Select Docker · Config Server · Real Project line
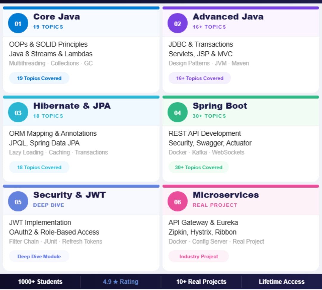322x290 pixels. pos(216,241)
